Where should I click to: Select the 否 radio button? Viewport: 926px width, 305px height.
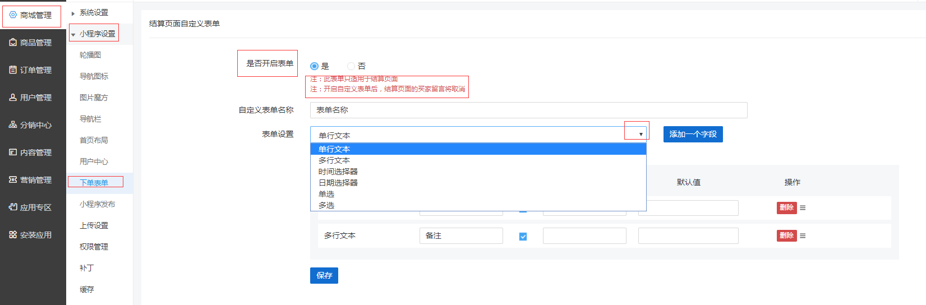351,66
